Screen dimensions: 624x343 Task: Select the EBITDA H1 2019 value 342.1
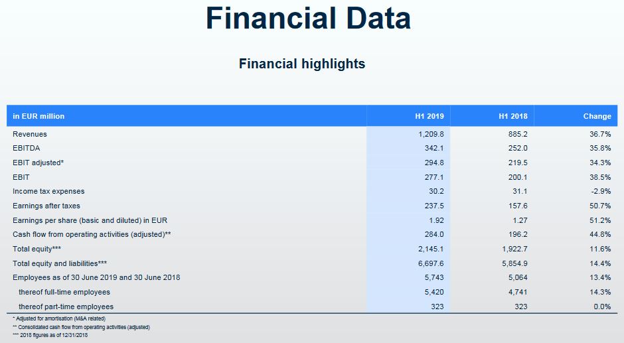click(x=433, y=148)
